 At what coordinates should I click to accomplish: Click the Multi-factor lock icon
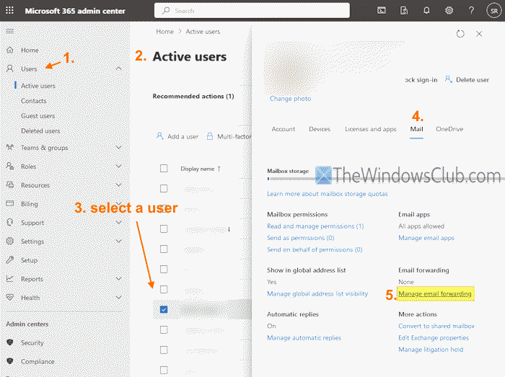pyautogui.click(x=210, y=136)
